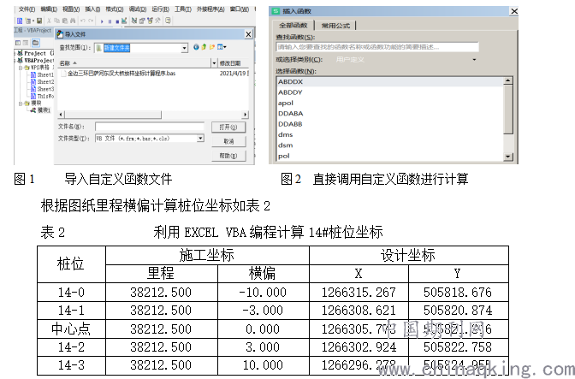Click function list scroll up arrow
Image resolution: width=575 pixels, height=379 pixels.
(508, 80)
